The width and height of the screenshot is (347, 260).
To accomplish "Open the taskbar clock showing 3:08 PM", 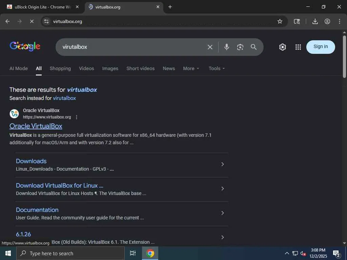I will [318, 253].
